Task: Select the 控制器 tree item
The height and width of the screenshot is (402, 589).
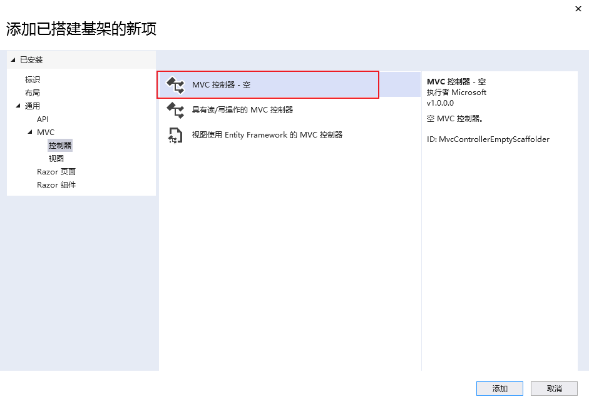Action: tap(60, 145)
